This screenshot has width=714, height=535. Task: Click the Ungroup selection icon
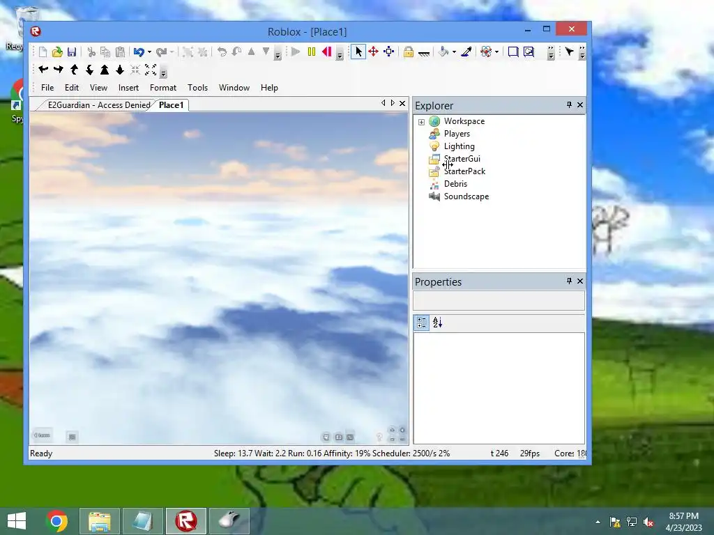pyautogui.click(x=203, y=52)
